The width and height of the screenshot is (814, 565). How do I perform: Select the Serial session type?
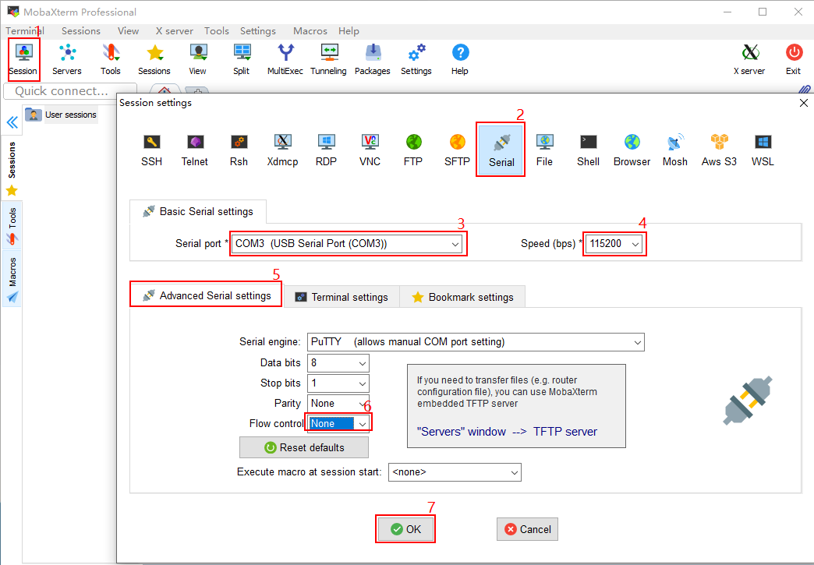[501, 150]
